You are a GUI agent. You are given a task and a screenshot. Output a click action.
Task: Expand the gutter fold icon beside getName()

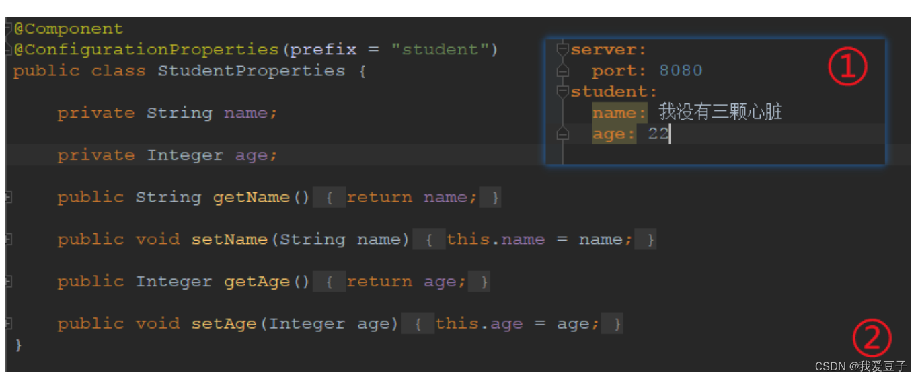pos(9,197)
